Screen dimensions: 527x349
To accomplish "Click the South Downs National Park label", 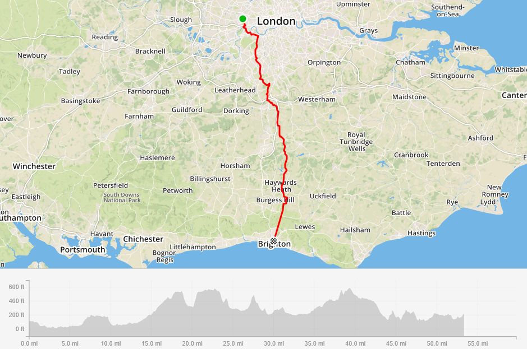I will coord(122,197).
